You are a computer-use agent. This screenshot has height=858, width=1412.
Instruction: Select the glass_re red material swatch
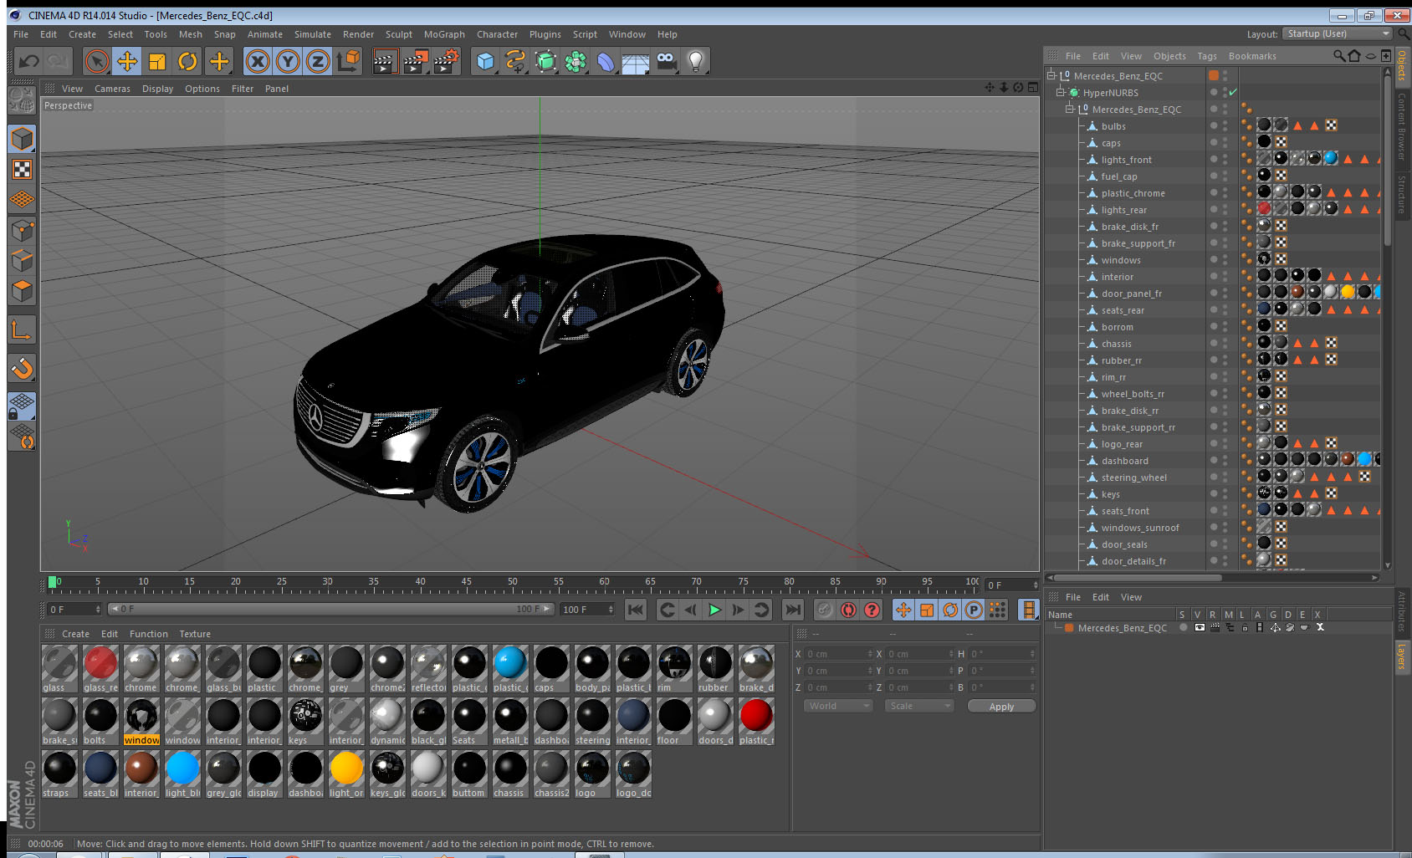(100, 668)
